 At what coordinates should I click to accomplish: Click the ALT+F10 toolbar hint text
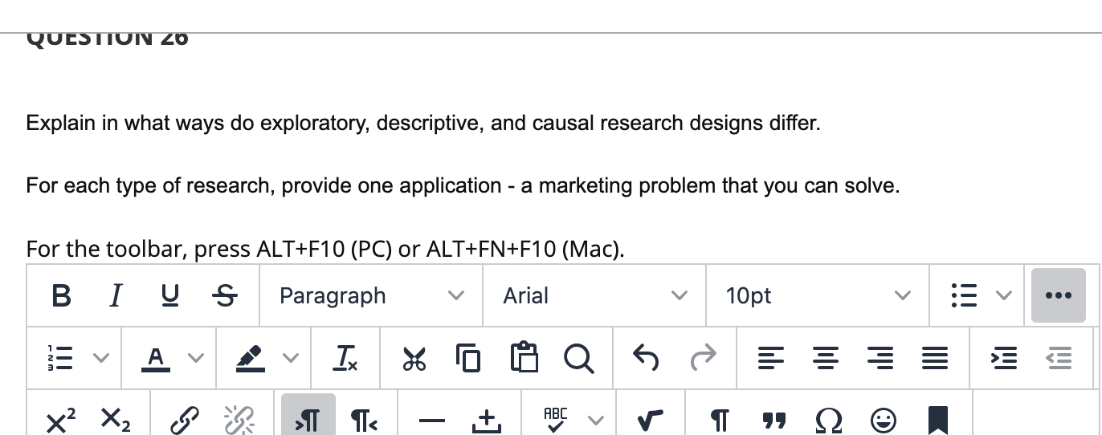[x=325, y=250]
